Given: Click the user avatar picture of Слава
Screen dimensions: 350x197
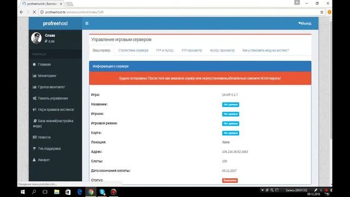Looking at the screenshot, I should (x=37, y=38).
